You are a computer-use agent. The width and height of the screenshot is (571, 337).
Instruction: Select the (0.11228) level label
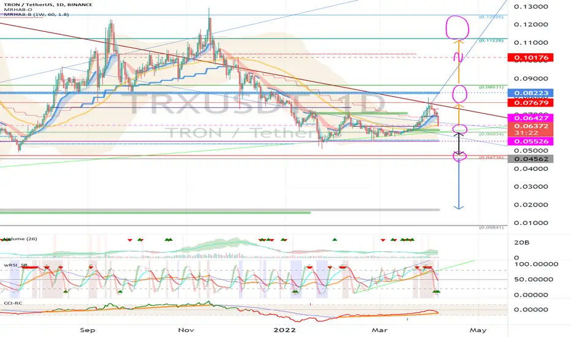click(491, 40)
